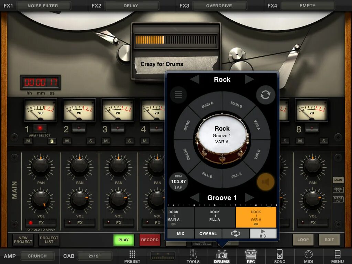Open the Preset grid icon
Image resolution: width=352 pixels, height=264 pixels.
(132, 256)
